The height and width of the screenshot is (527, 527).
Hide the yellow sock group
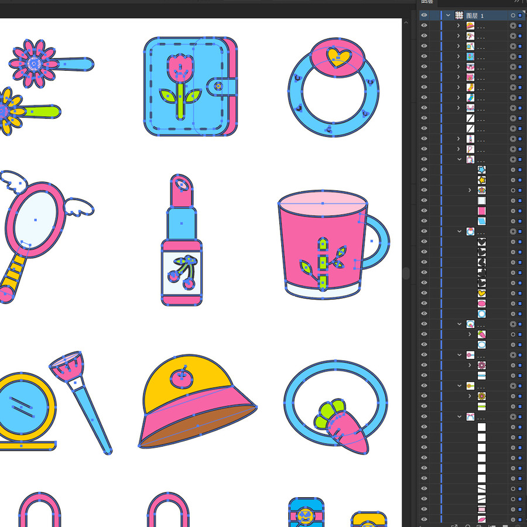pos(424,87)
